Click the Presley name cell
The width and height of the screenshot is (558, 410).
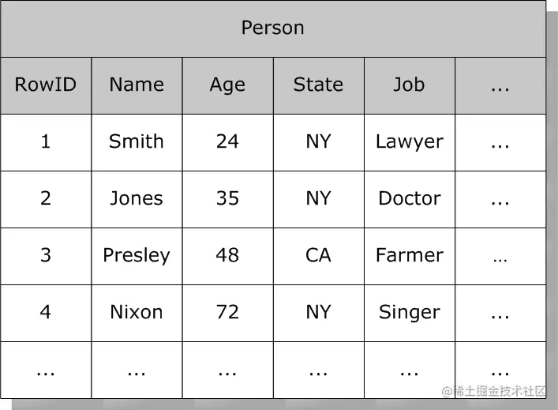coord(137,255)
